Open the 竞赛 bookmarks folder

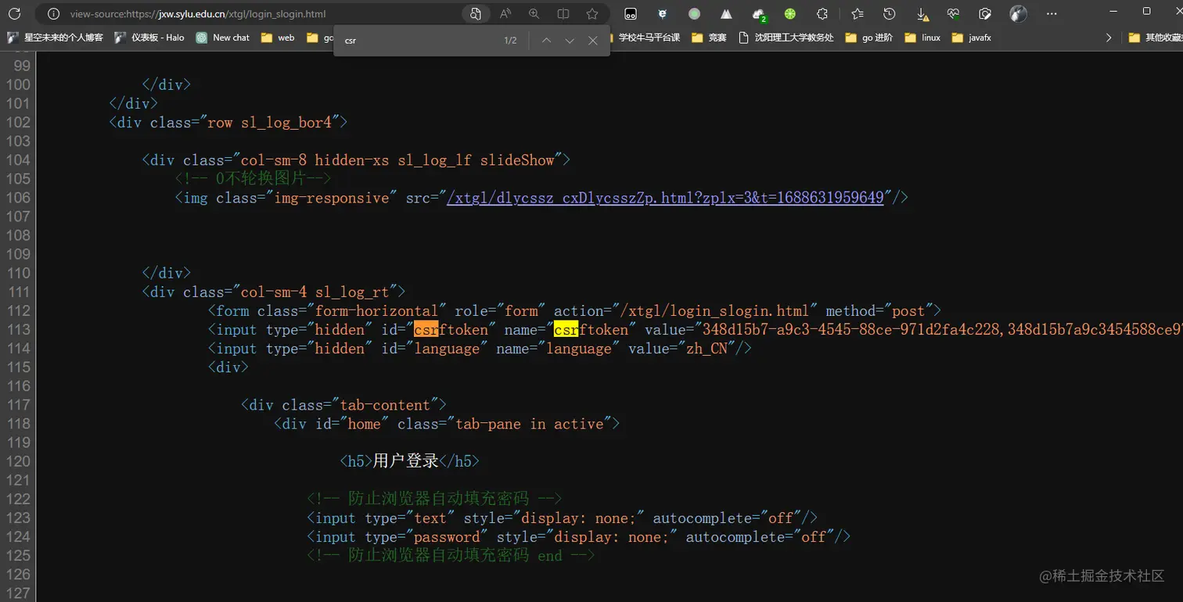709,38
